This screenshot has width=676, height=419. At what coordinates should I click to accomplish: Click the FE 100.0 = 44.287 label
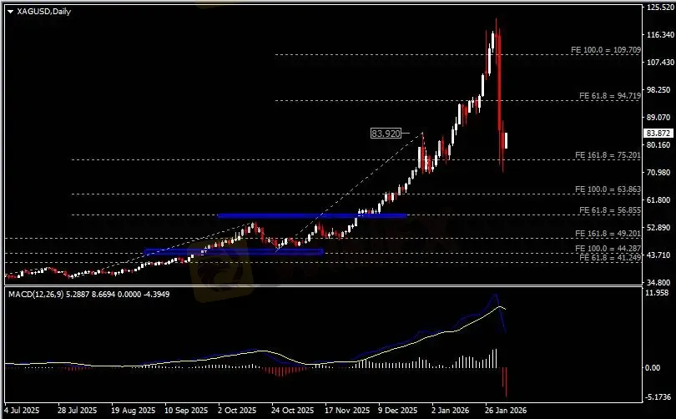coord(608,249)
